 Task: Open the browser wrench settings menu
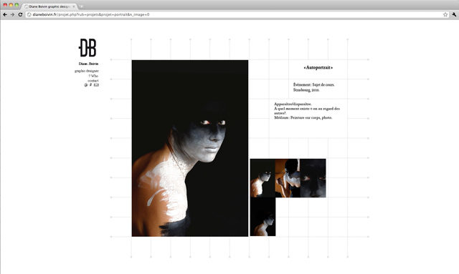[x=454, y=14]
